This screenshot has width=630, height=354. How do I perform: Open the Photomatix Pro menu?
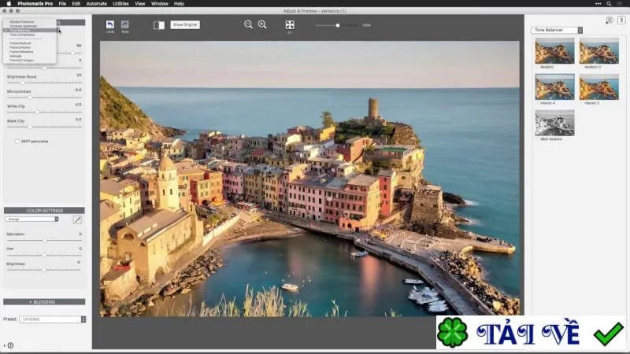(x=35, y=4)
